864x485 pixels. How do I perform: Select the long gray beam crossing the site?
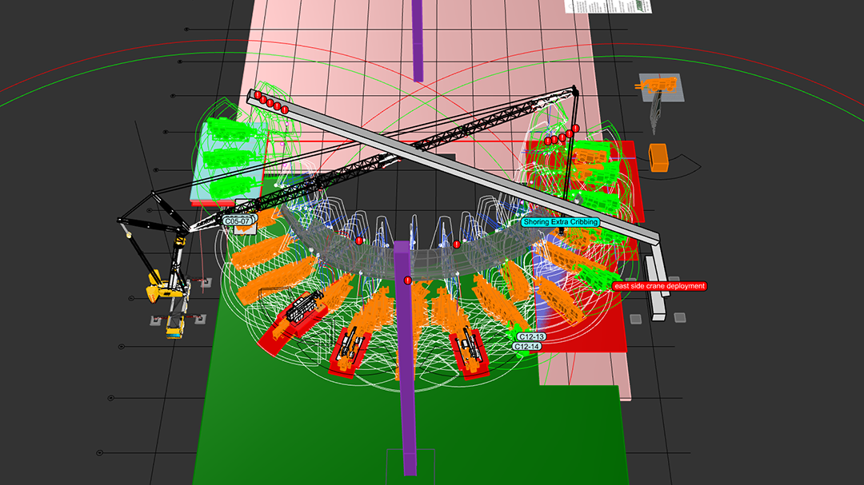(x=452, y=166)
